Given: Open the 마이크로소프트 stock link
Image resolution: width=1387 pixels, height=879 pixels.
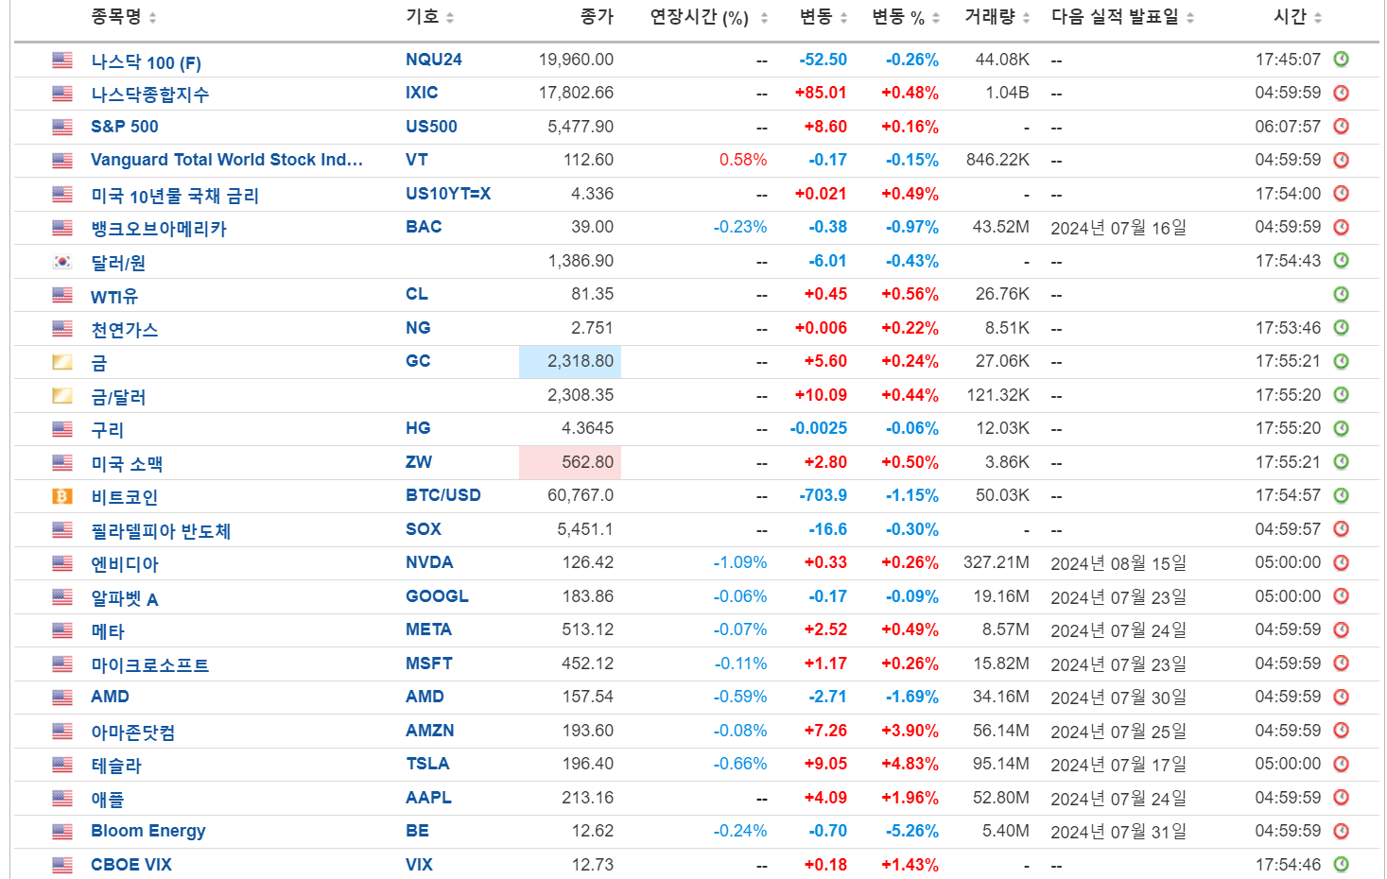Looking at the screenshot, I should [x=149, y=665].
